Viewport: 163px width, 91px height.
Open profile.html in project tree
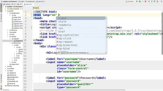click(x=17, y=21)
